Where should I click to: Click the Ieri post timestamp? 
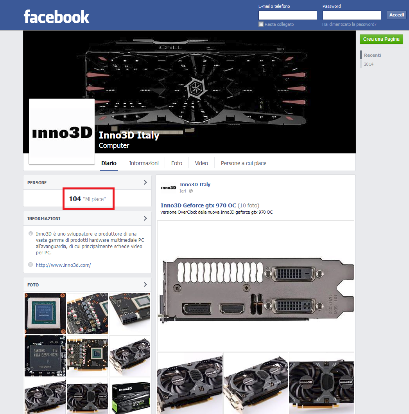point(183,191)
